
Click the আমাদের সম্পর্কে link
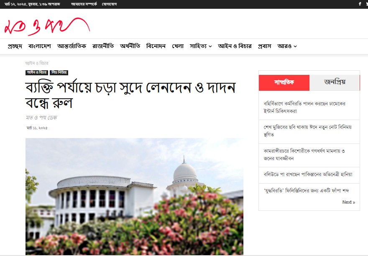click(x=84, y=4)
